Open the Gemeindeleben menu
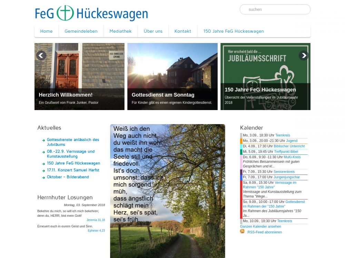 tap(81, 31)
